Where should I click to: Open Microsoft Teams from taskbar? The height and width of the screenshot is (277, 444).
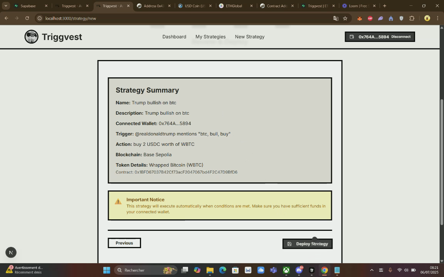click(x=274, y=270)
